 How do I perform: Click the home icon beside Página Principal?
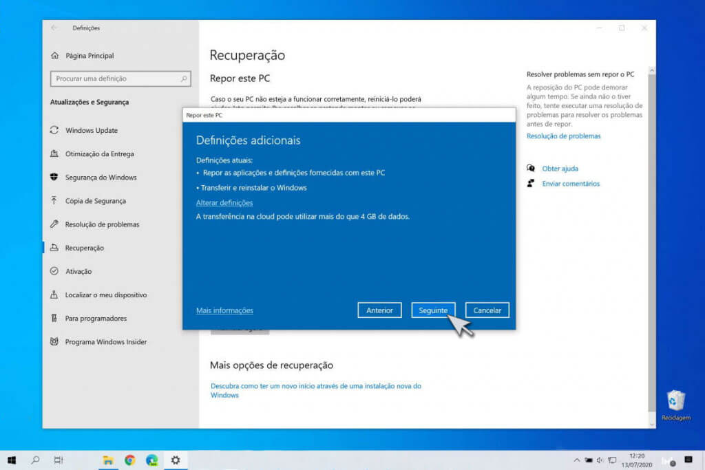coord(55,56)
